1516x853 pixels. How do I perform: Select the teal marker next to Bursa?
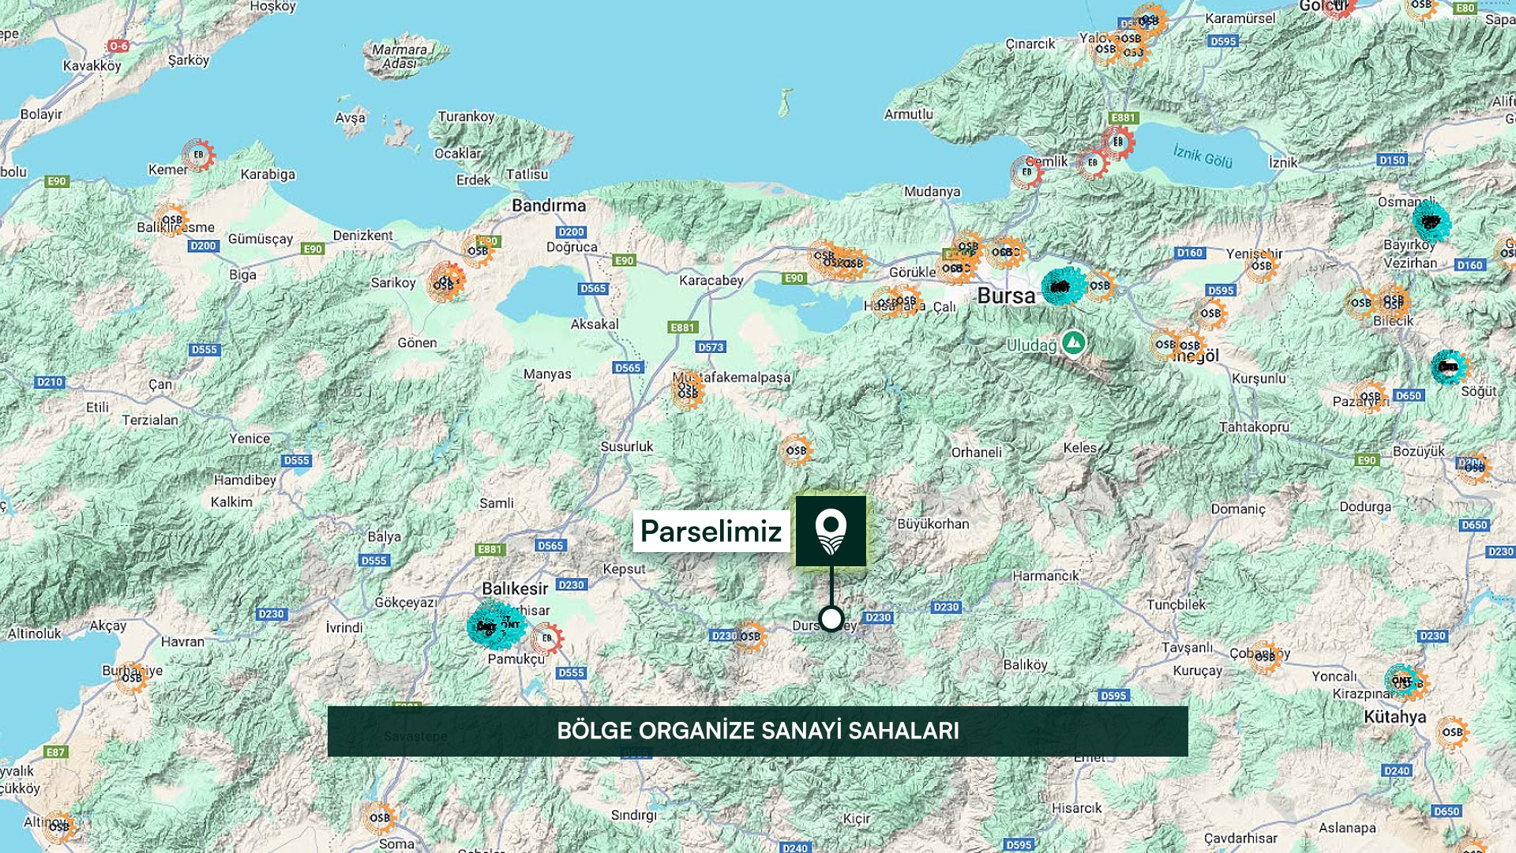pos(1062,287)
